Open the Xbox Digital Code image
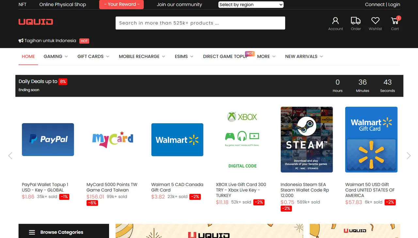 click(242, 139)
